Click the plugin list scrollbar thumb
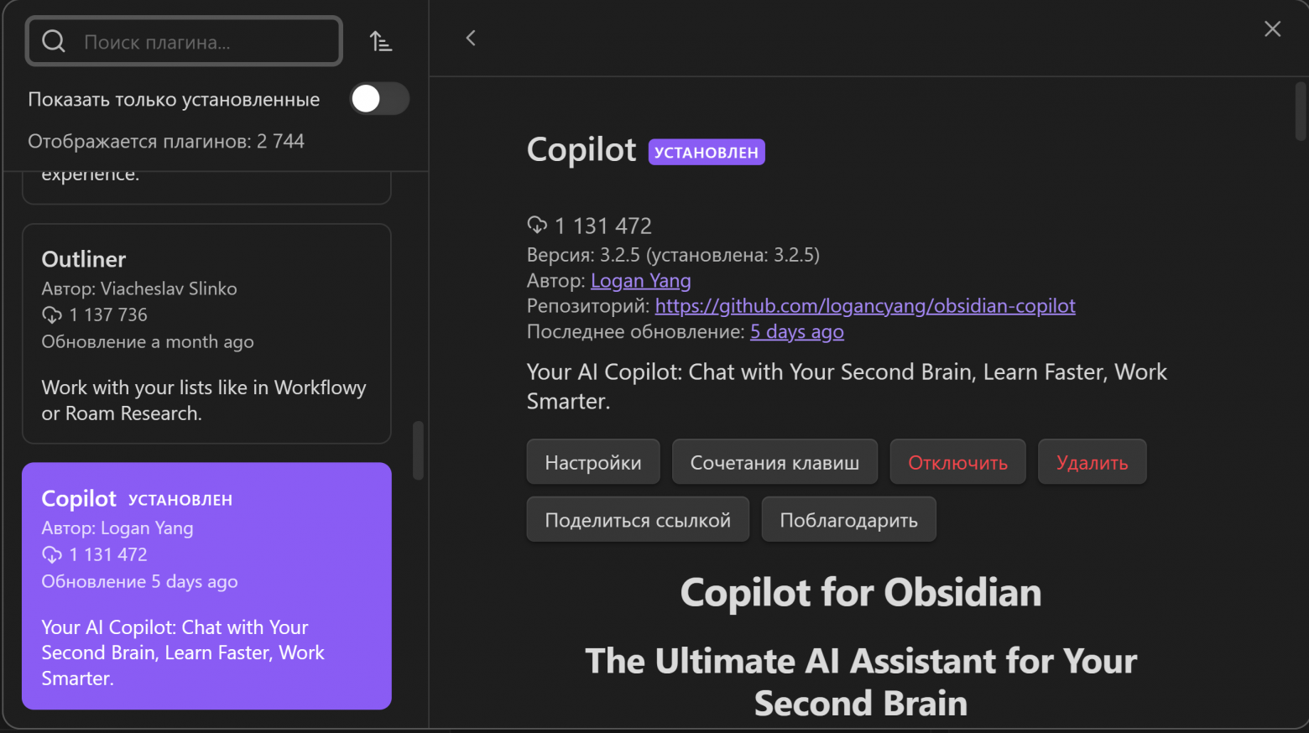 [418, 450]
